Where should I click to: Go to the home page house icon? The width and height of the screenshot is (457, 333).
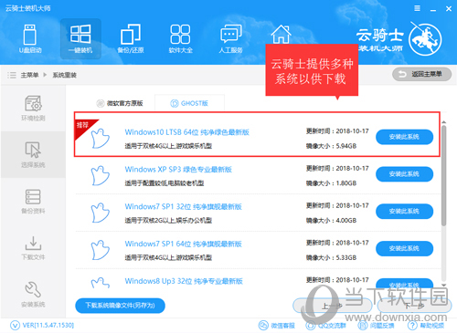pos(281,34)
